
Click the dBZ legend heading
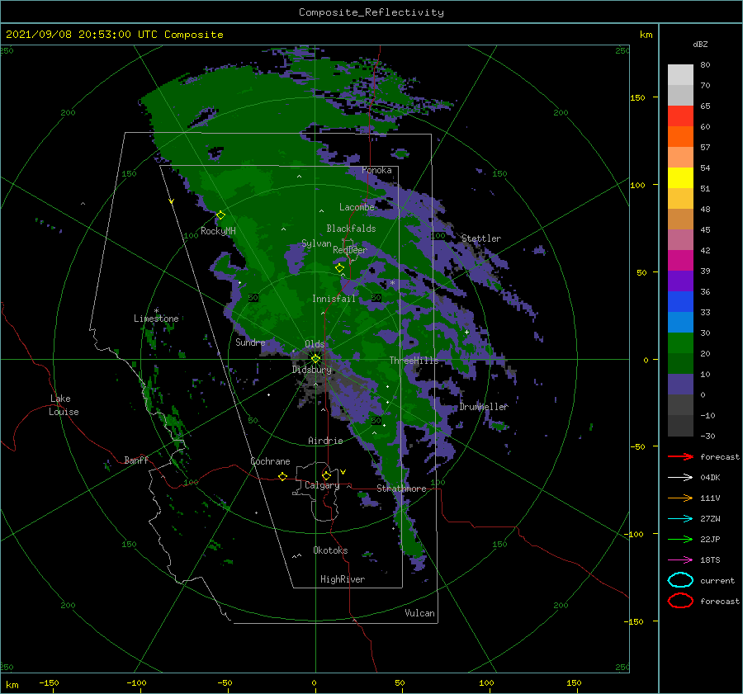700,45
